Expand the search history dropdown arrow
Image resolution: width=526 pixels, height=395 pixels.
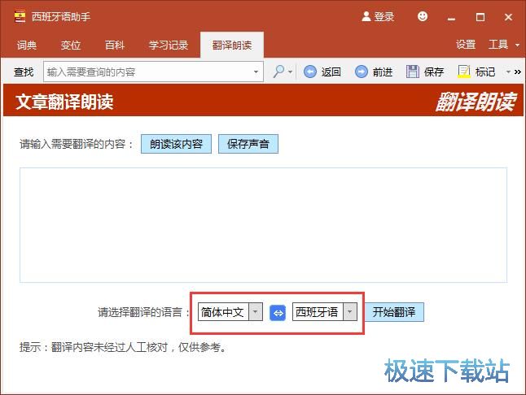pos(256,72)
